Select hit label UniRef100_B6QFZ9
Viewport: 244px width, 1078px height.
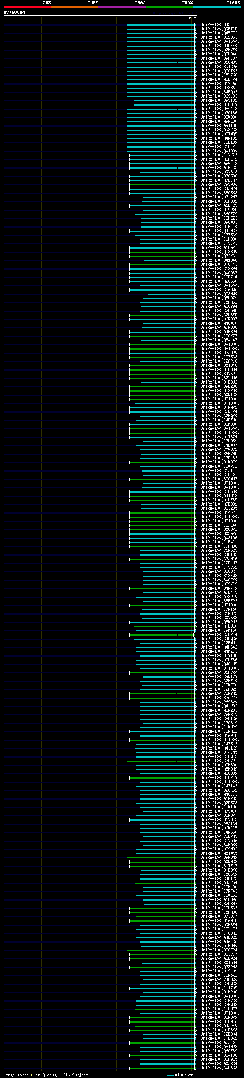[x=218, y=214]
